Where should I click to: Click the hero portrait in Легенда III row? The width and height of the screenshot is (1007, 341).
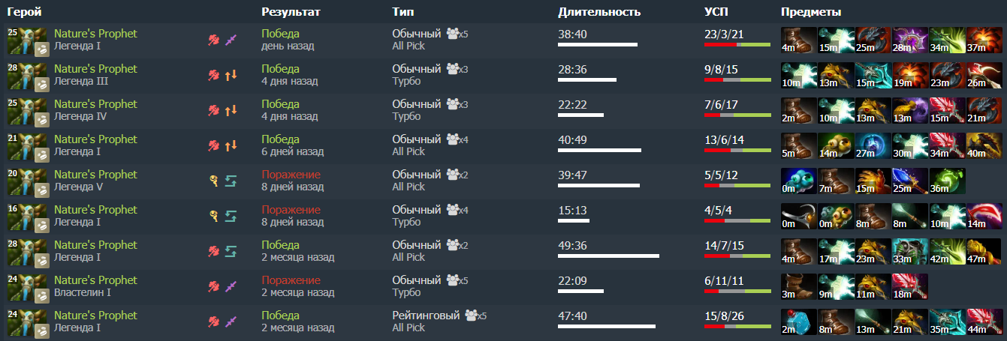click(x=22, y=75)
